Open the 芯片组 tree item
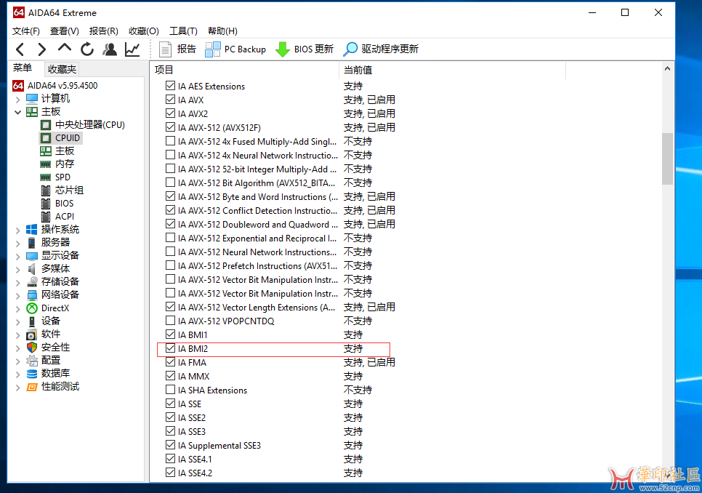 click(62, 190)
